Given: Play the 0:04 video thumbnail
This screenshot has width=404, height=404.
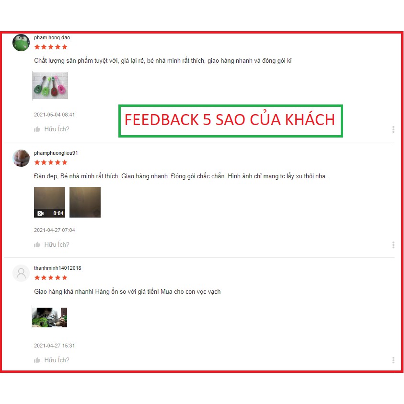Looking at the screenshot, I should 49,202.
